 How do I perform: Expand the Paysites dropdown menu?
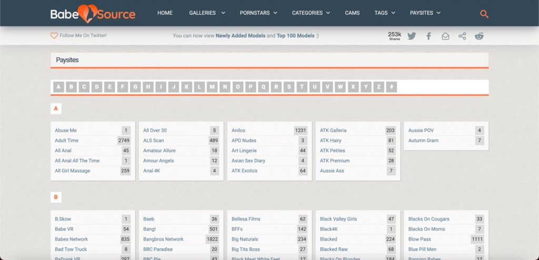coord(425,13)
